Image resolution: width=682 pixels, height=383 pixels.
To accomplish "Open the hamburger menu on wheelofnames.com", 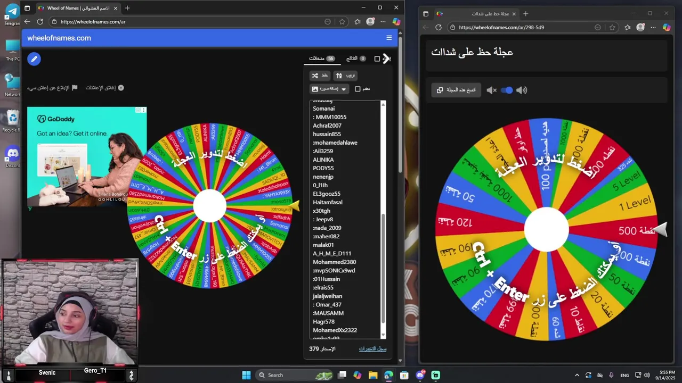I will [x=389, y=38].
